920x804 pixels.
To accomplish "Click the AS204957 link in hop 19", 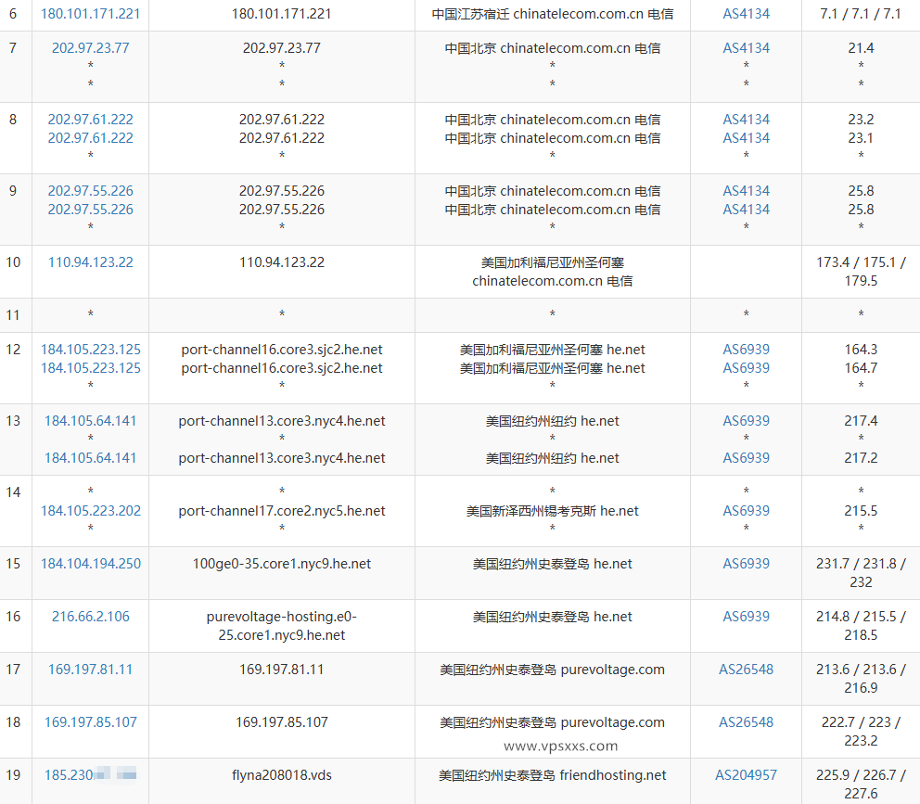I will click(746, 775).
